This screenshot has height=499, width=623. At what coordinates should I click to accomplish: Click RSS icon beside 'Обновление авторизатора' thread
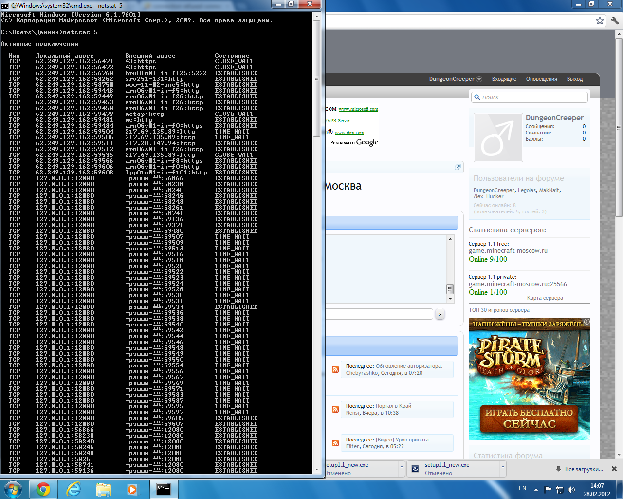[x=335, y=369]
